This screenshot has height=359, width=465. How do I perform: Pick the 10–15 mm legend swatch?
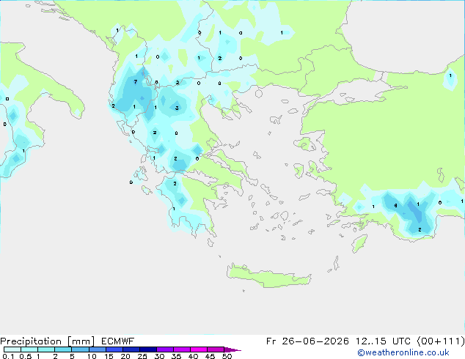coord(97,349)
